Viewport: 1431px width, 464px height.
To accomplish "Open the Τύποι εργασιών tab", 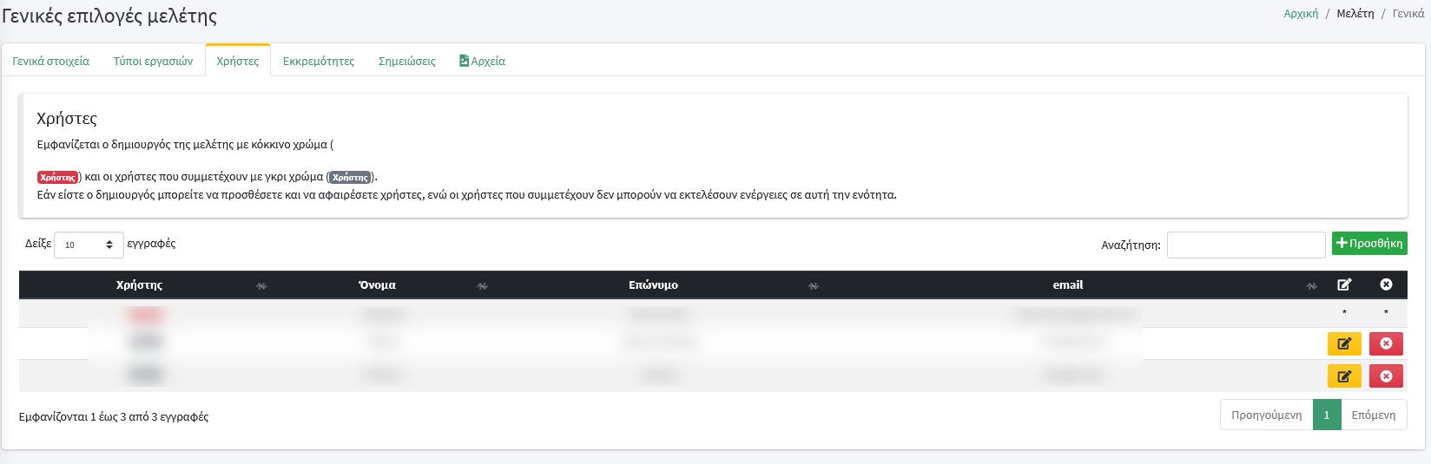I will coord(153,62).
